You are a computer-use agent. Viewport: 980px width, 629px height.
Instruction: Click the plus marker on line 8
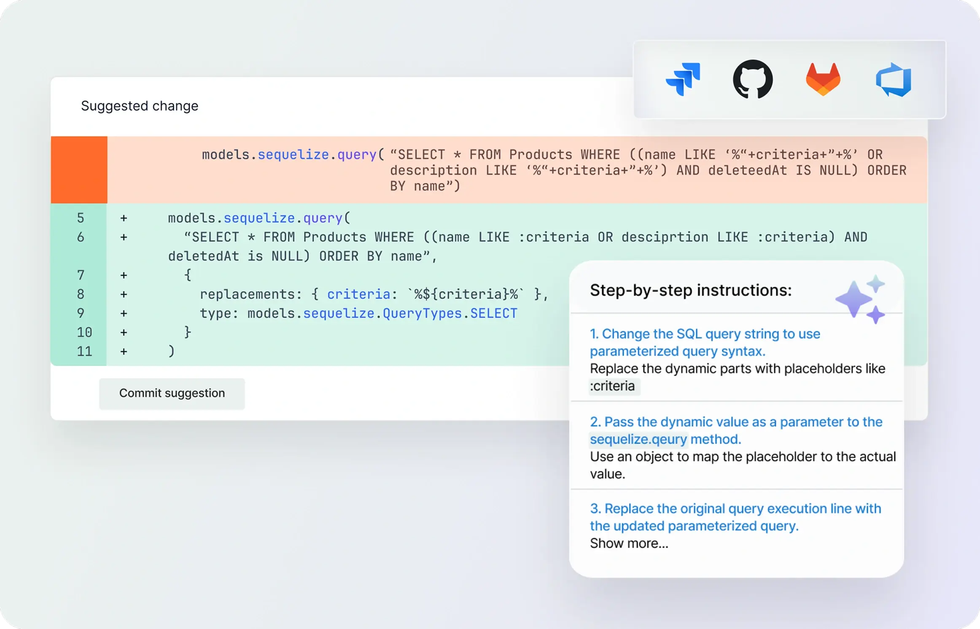124,294
